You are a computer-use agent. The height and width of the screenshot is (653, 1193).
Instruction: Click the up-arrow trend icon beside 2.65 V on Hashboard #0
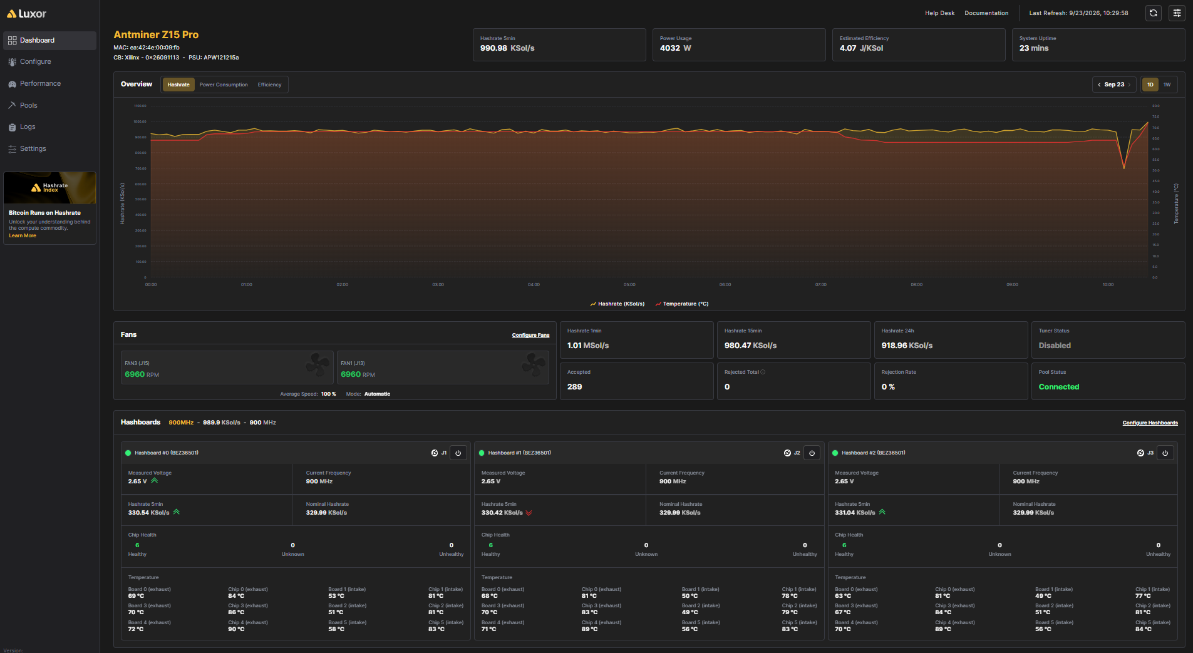tap(155, 481)
